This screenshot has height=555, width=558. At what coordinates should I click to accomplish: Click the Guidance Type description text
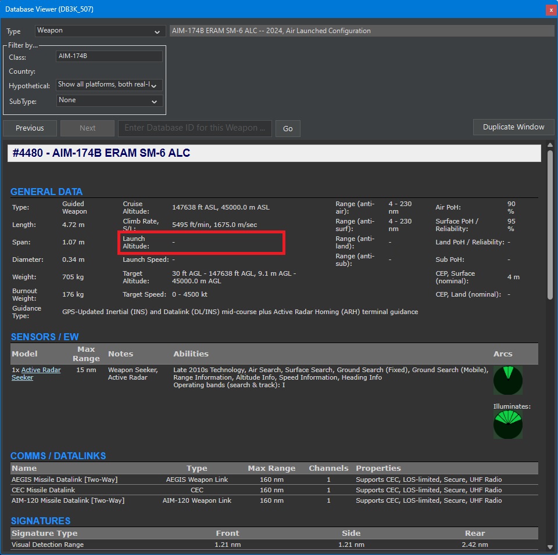pyautogui.click(x=240, y=312)
